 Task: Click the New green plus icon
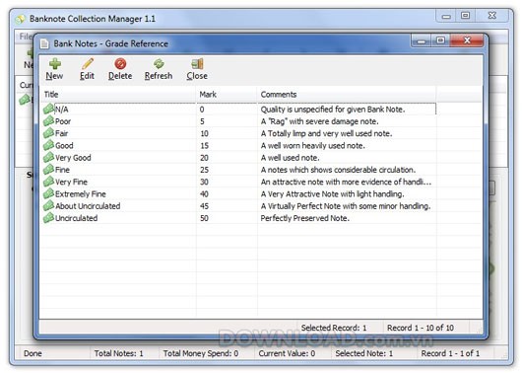coord(54,64)
